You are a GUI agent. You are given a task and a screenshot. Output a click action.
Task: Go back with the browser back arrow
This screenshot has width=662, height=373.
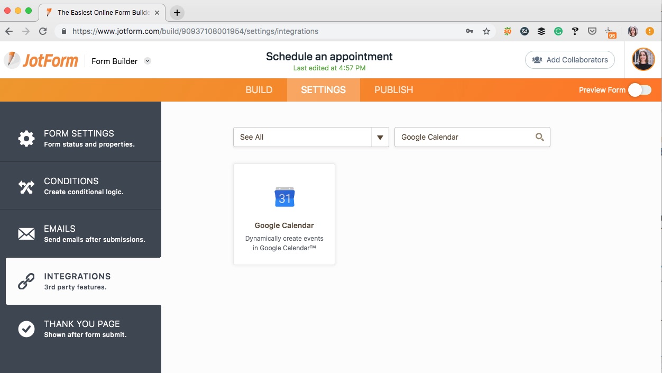point(9,31)
